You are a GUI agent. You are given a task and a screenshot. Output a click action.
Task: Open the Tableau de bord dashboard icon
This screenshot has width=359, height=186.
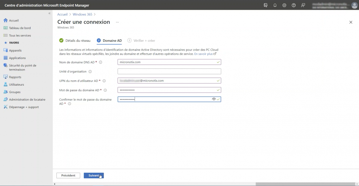tap(6, 28)
